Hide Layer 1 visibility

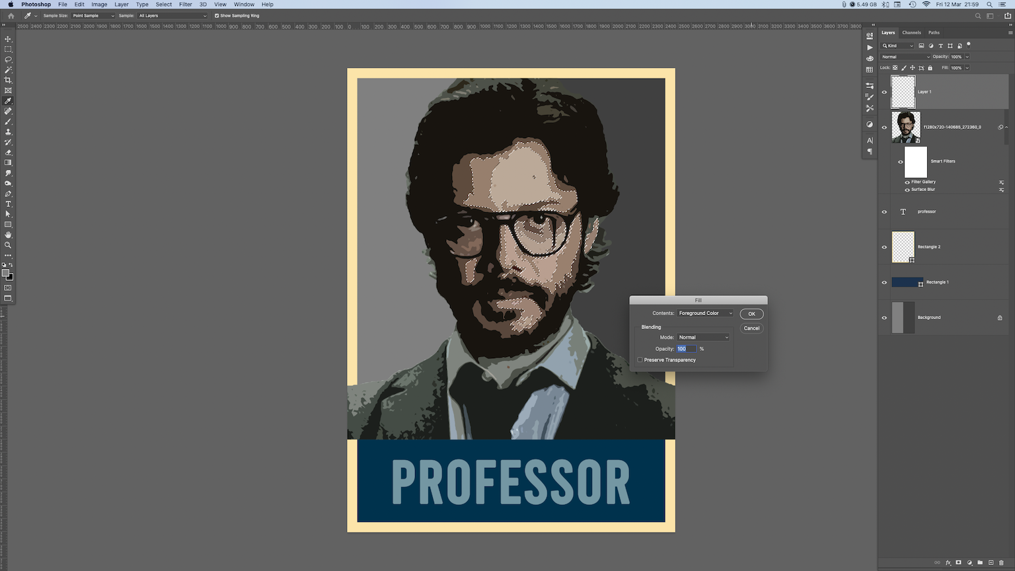884,92
